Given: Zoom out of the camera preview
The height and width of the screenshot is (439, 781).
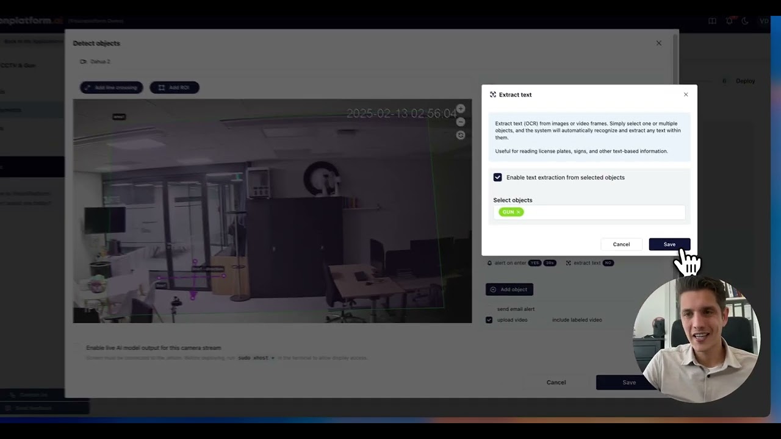Looking at the screenshot, I should [461, 122].
